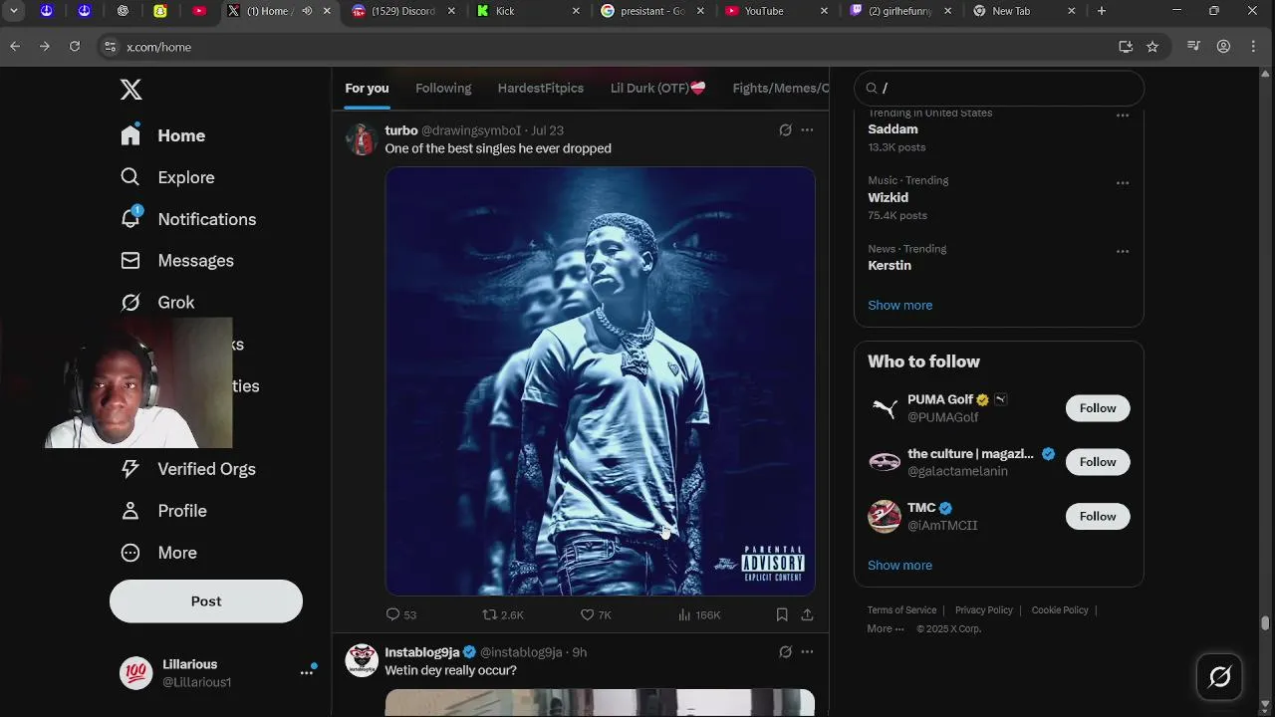Show more trending topics

click(x=899, y=305)
